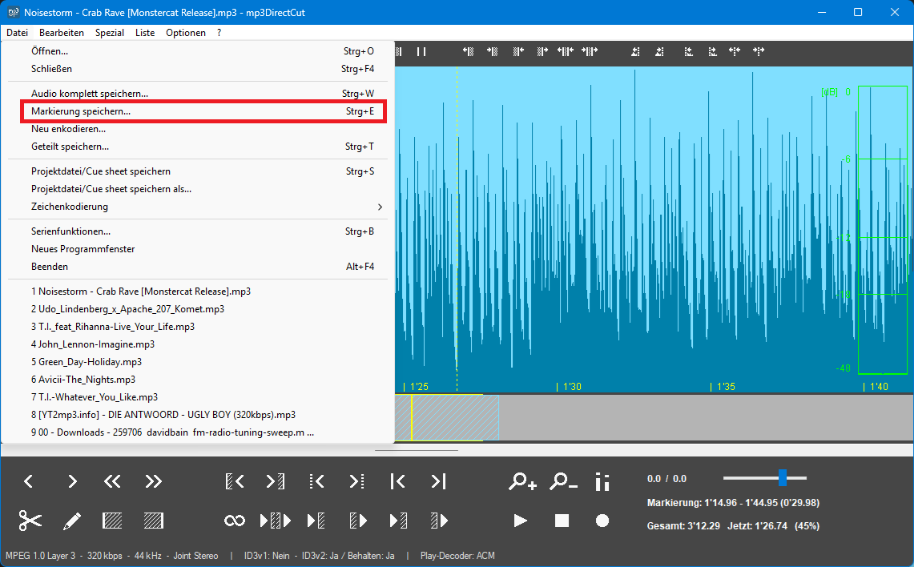Open the Optionen menu
The width and height of the screenshot is (914, 567).
point(186,32)
